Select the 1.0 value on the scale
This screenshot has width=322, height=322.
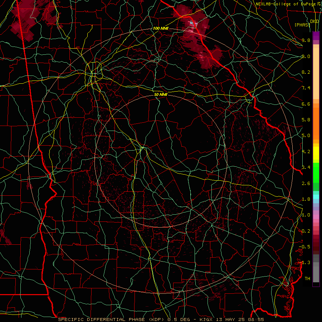coord(306,215)
